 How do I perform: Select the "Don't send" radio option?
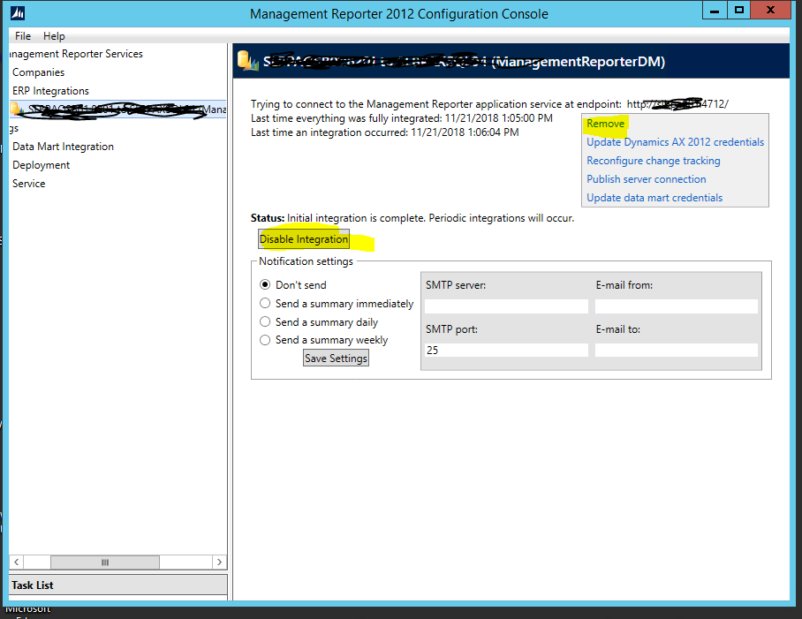click(265, 285)
